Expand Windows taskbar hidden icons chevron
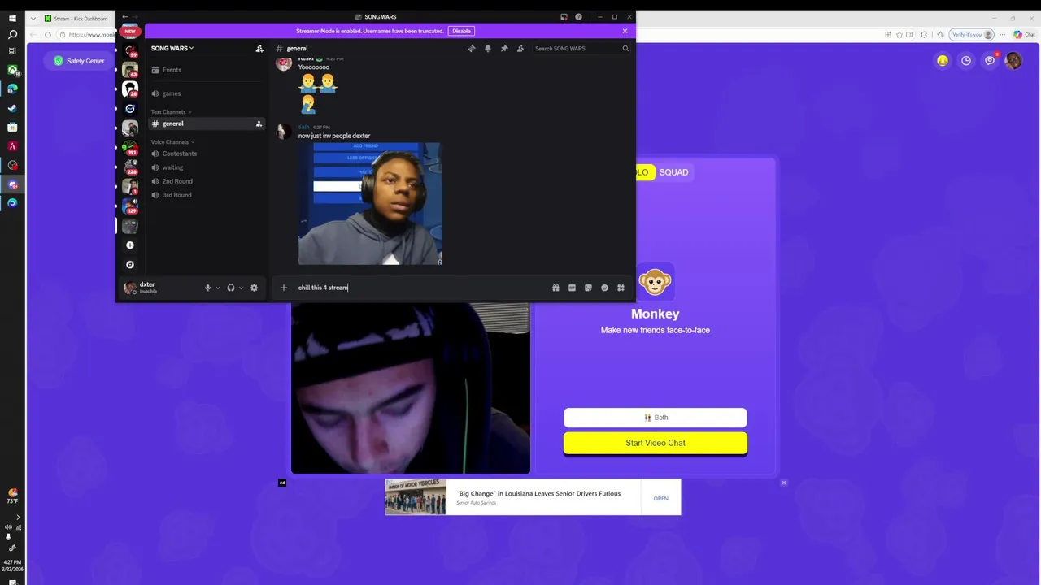The height and width of the screenshot is (585, 1041). point(18,517)
